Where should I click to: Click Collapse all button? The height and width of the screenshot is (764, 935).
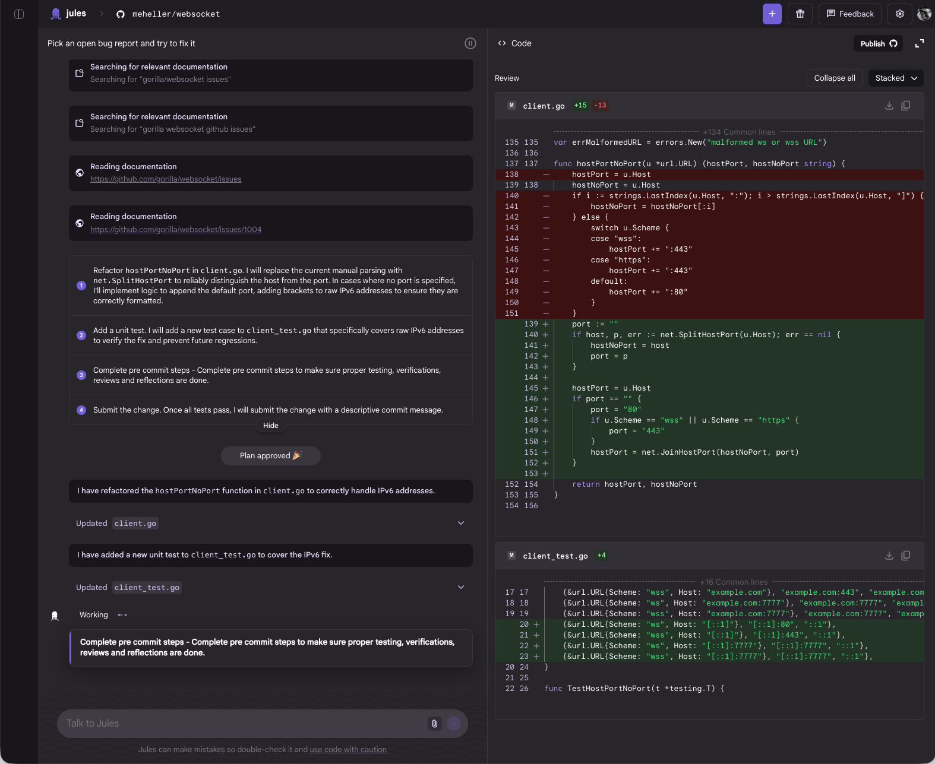pyautogui.click(x=834, y=78)
